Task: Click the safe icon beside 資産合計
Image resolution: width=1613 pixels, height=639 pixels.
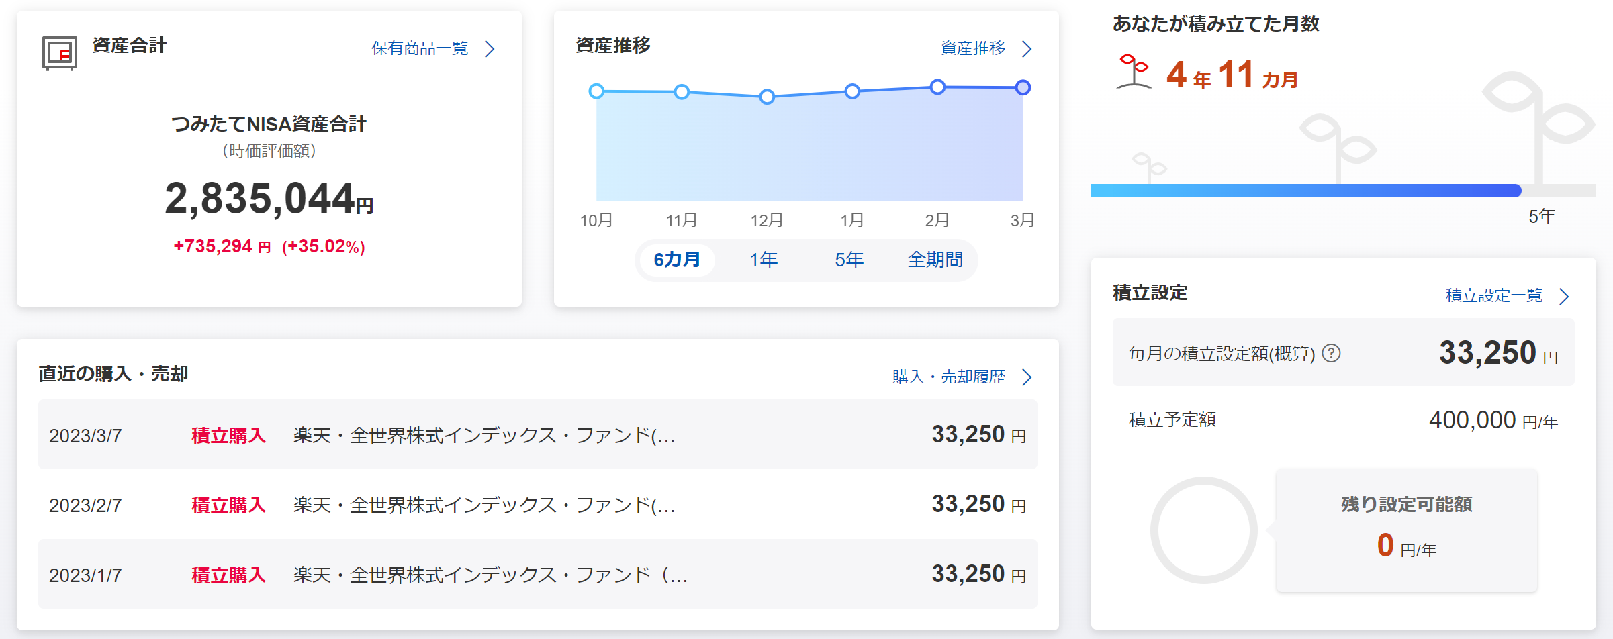Action: pyautogui.click(x=60, y=53)
